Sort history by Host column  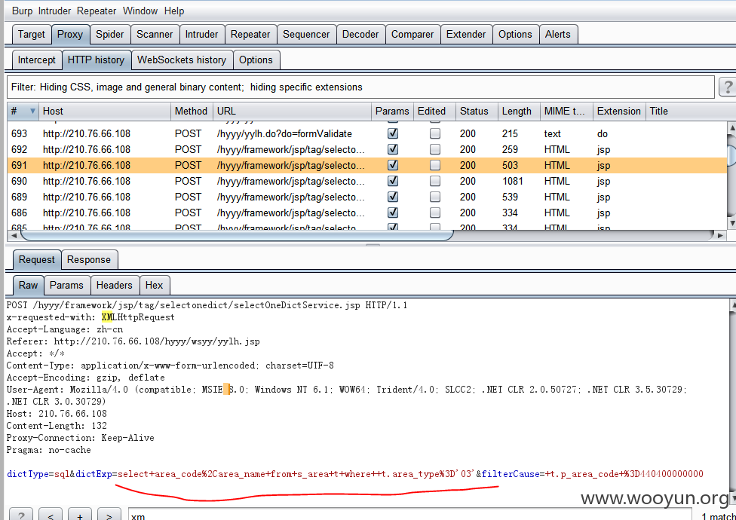click(x=104, y=111)
